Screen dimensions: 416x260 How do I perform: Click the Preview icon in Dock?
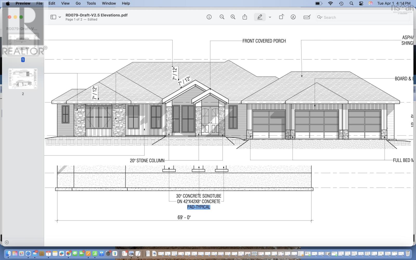point(131,253)
